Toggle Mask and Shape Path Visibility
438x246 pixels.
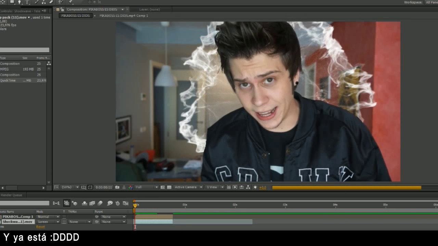click(90, 187)
